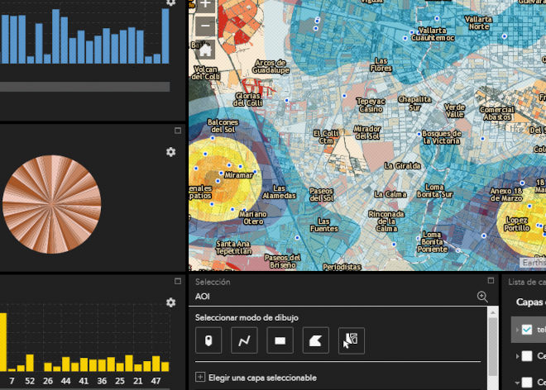Activate the select-by-feature drawing tool
This screenshot has width=546, height=390.
(x=352, y=340)
